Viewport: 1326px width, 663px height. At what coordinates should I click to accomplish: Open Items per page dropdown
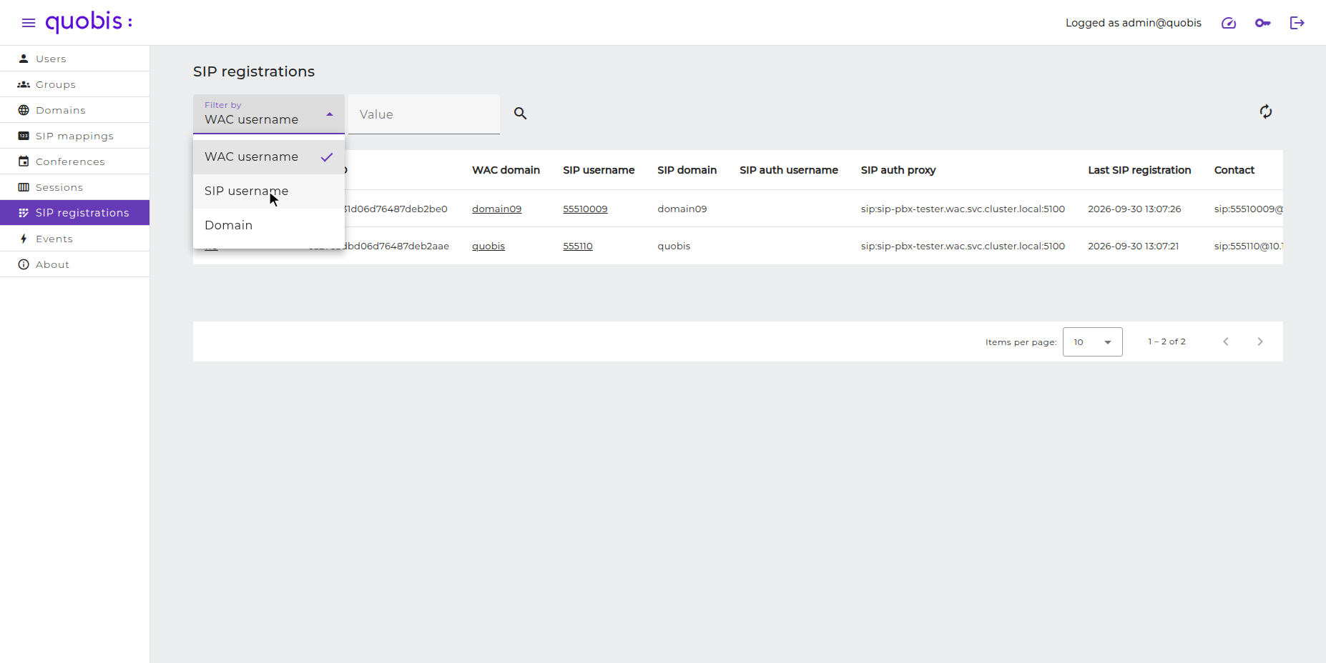coord(1093,342)
